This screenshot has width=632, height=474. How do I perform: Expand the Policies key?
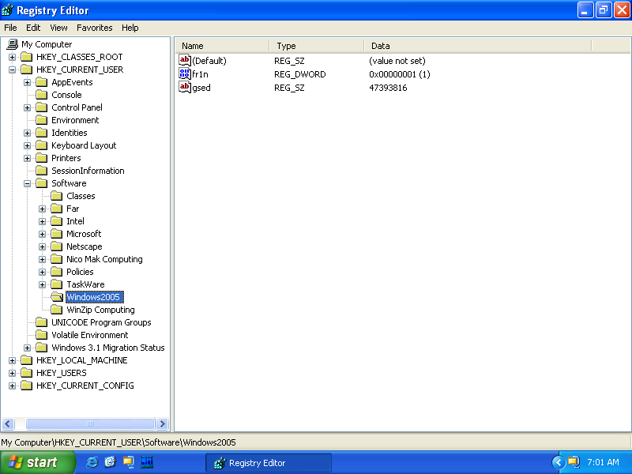tap(42, 272)
